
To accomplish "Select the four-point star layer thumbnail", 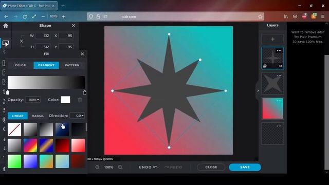I will click(272, 83).
